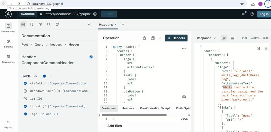271x132 pixels.
Task: Open operation three-dot options menu
Action: click(x=184, y=48)
